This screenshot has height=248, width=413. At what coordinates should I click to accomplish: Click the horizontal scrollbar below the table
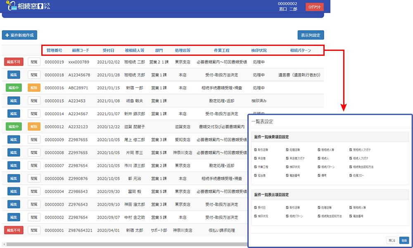[x=124, y=244]
